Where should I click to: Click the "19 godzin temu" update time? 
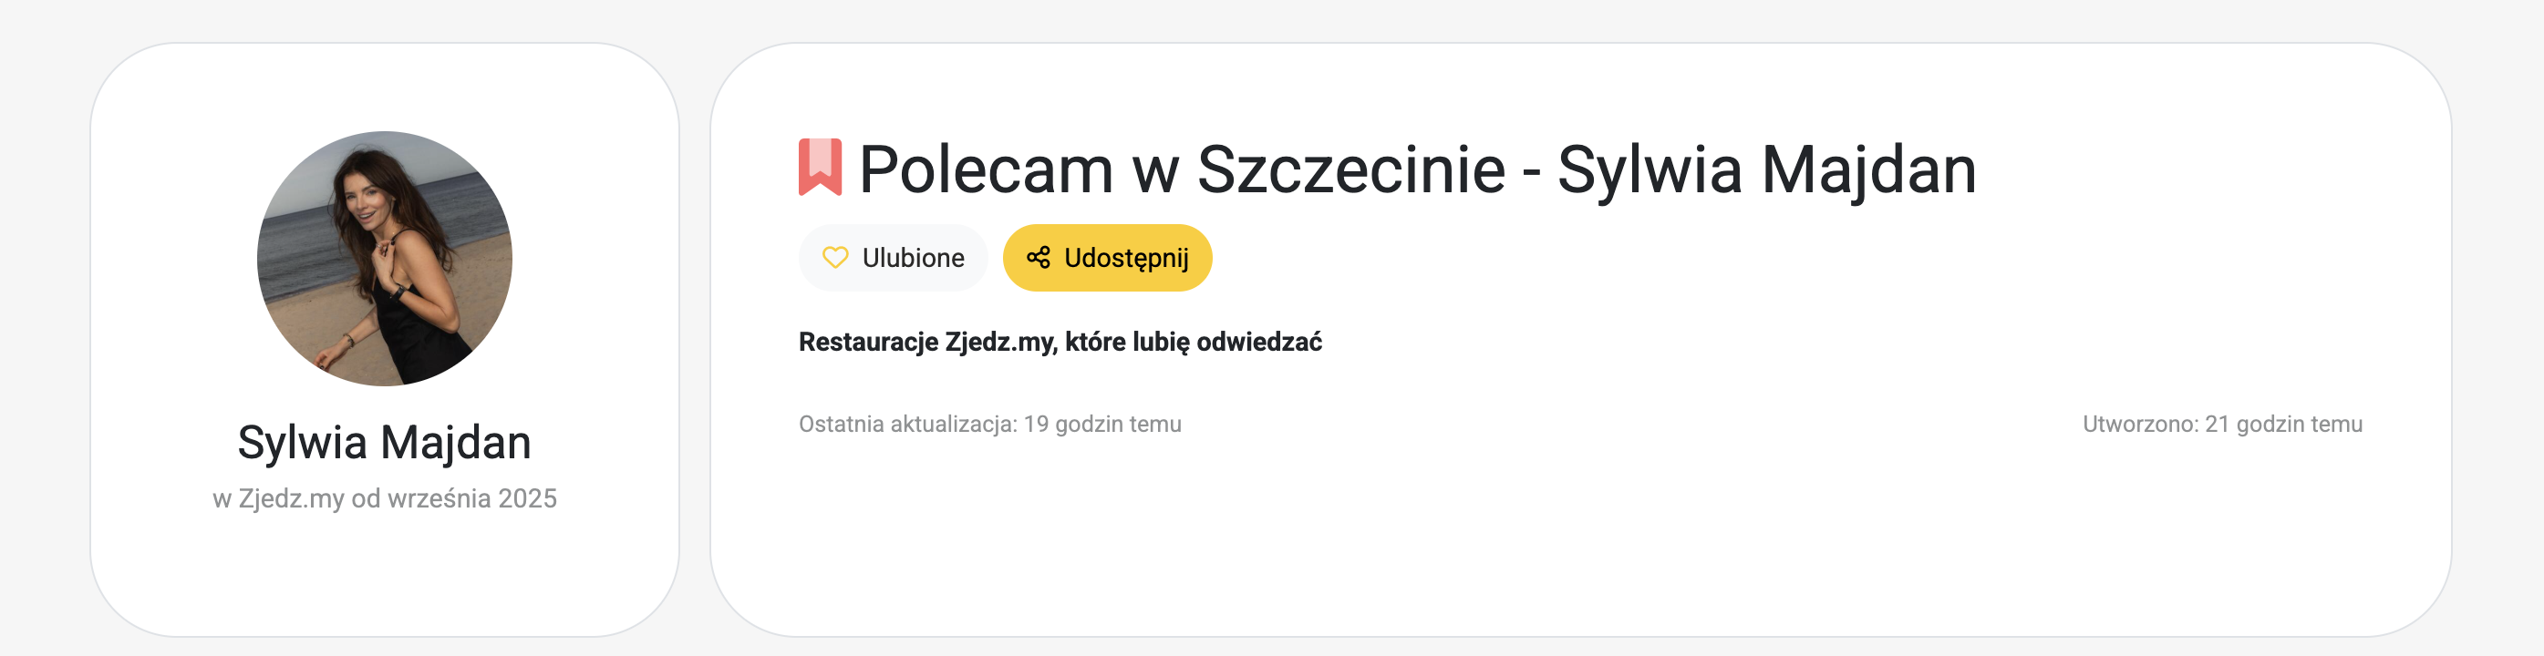click(x=1102, y=425)
